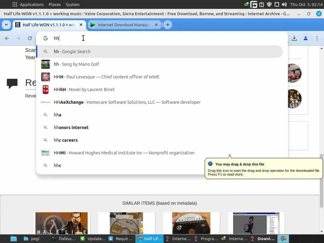Viewport: 324px width, 243px height.
Task: Select the 'hha' search suggestion
Action: tap(159, 115)
